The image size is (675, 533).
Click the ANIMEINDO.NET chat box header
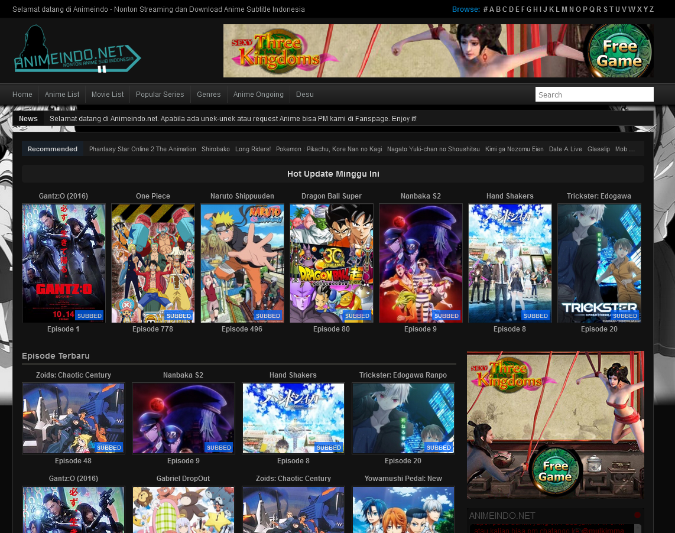click(x=502, y=515)
